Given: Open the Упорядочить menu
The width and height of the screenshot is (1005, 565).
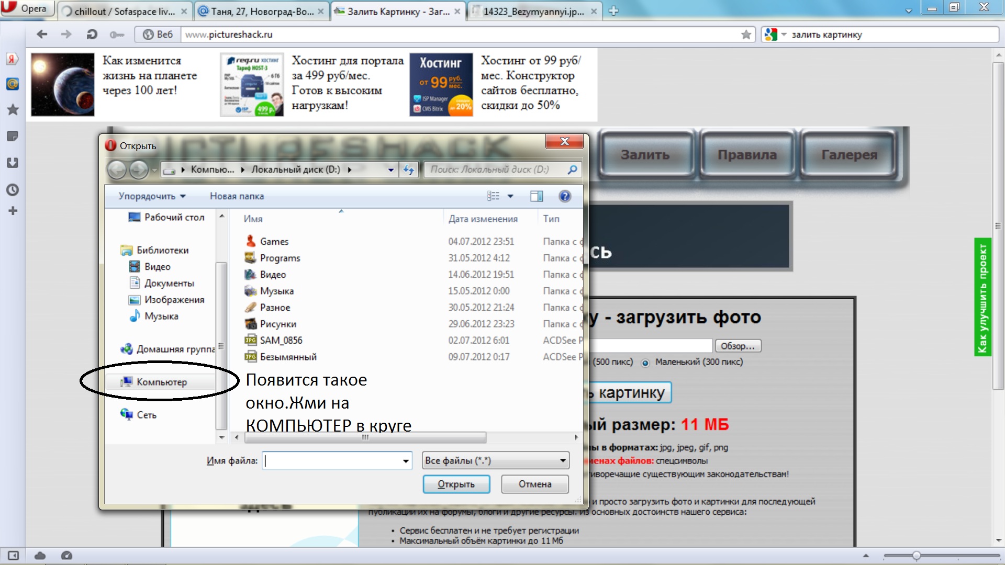Looking at the screenshot, I should pos(152,196).
